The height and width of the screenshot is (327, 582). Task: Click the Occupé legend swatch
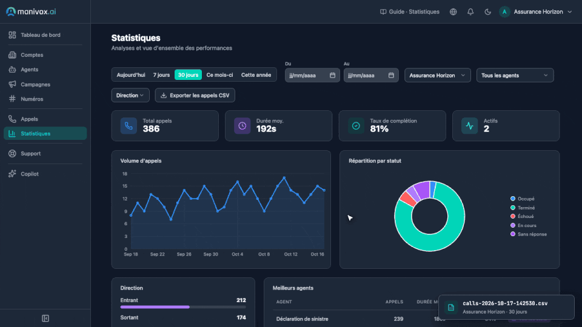pos(513,199)
